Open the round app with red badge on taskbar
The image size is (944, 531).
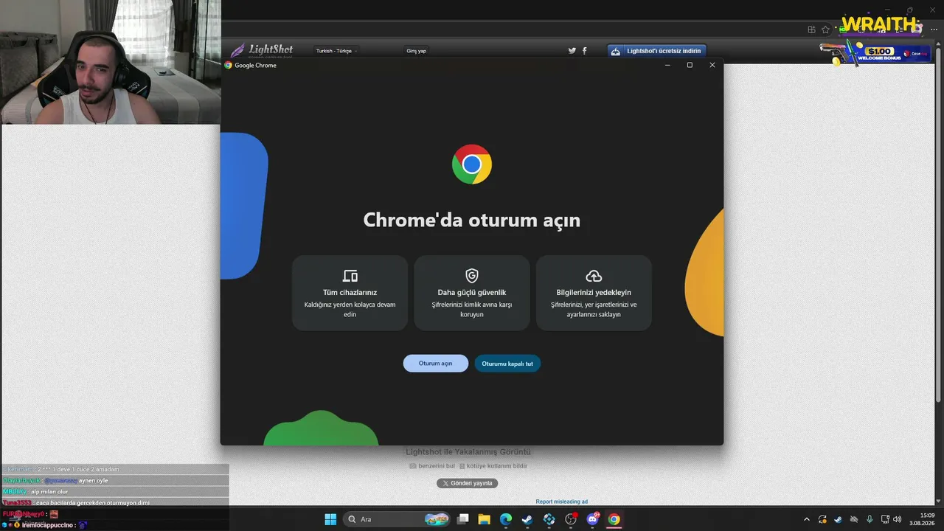click(x=571, y=519)
